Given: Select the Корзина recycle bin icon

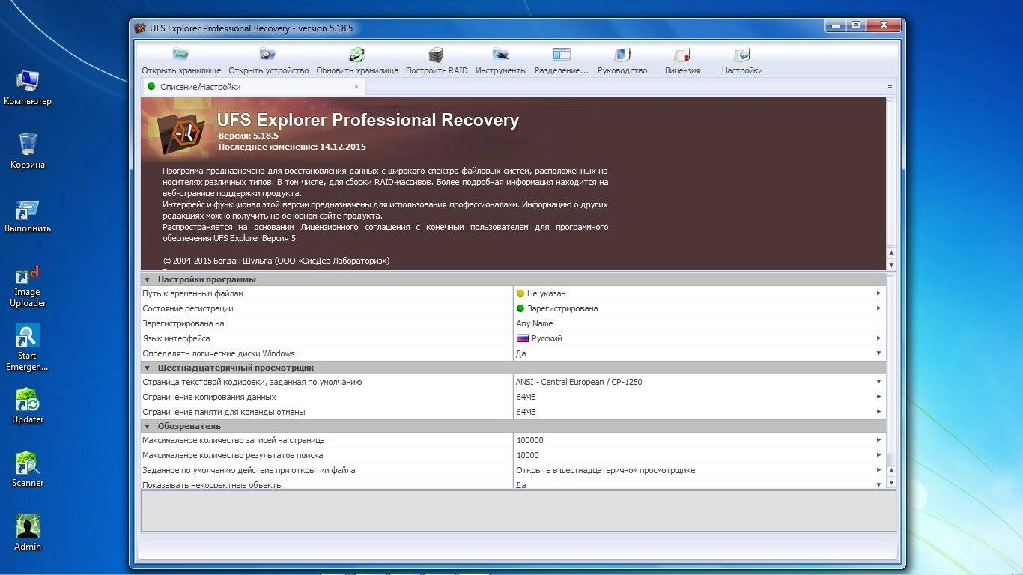Looking at the screenshot, I should click(x=28, y=144).
